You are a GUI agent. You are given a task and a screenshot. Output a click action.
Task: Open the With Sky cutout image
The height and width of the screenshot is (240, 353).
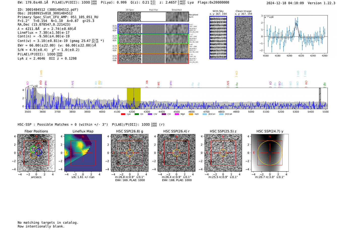pos(218,38)
